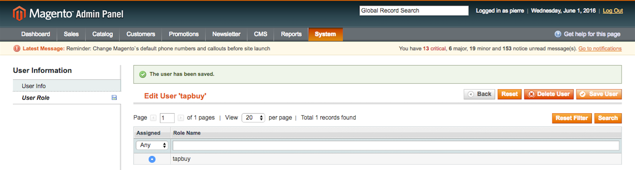Screen dimensions: 635x170
Task: Open Go to notifications link
Action: pos(600,48)
